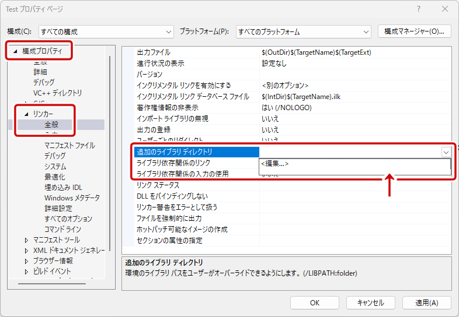Viewport: 459px width, 317px height.
Task: Click the 構成マネージャー button
Action: pos(414,31)
